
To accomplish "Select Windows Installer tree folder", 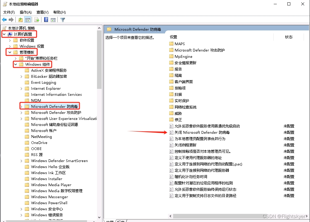I will click(47, 179).
